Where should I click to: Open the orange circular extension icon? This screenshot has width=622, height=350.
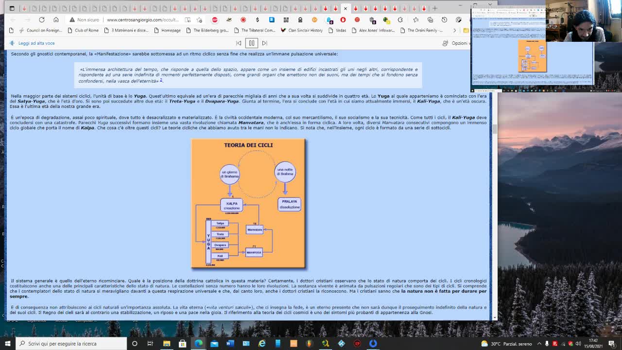pyautogui.click(x=314, y=20)
